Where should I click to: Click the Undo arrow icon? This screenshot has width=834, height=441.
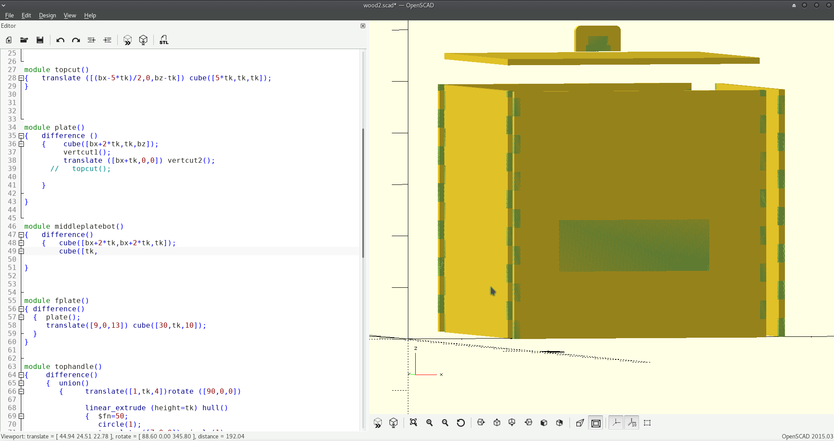[x=60, y=40]
